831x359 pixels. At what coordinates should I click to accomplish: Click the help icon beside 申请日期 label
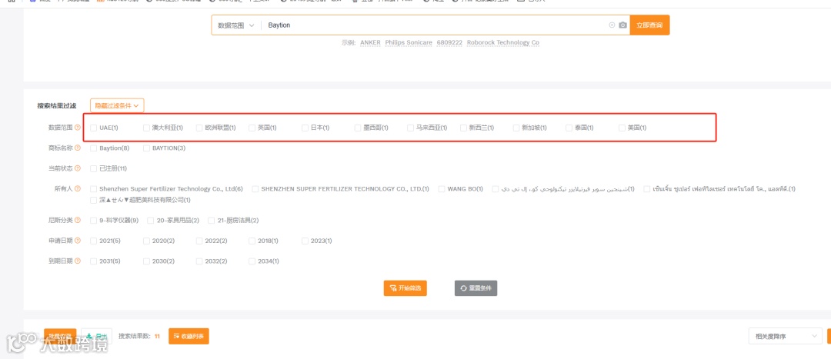(x=78, y=241)
